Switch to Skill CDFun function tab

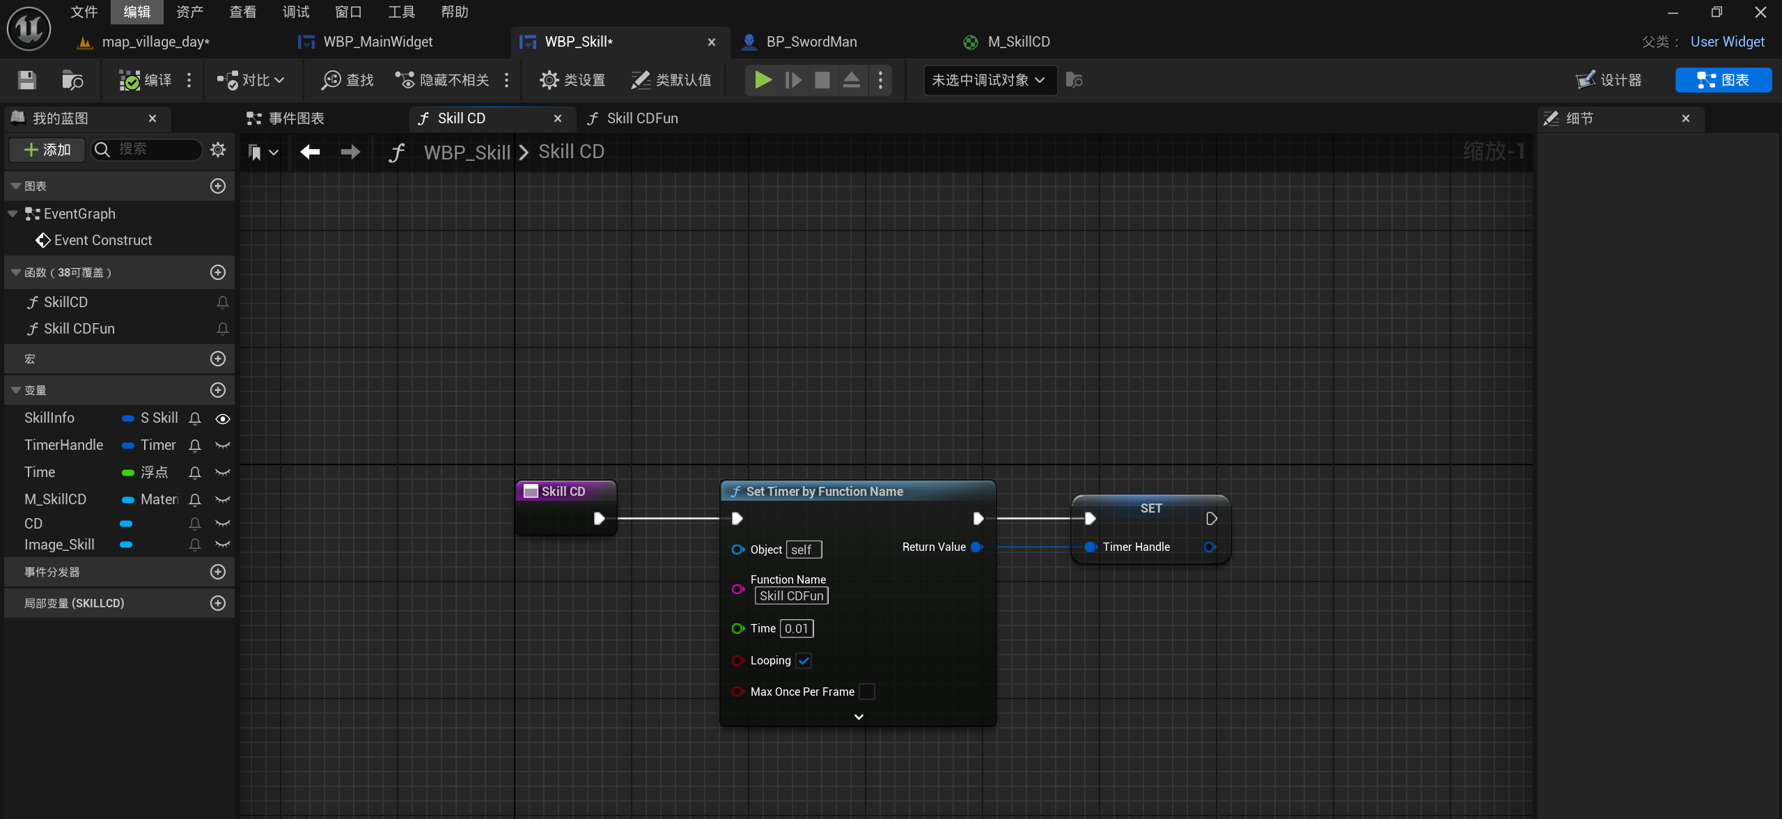click(x=641, y=118)
